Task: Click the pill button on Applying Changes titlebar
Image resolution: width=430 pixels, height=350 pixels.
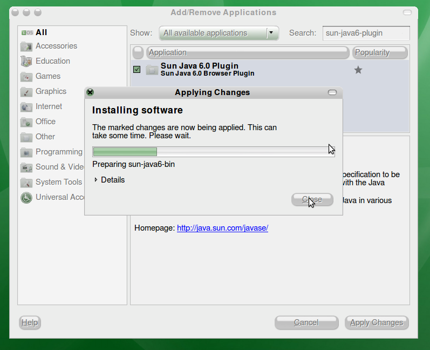Action: (x=332, y=92)
